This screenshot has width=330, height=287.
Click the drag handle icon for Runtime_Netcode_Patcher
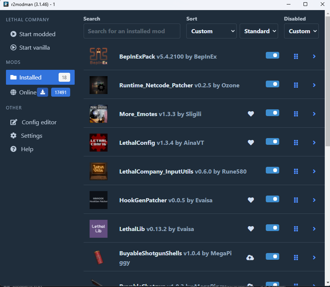coord(296,85)
